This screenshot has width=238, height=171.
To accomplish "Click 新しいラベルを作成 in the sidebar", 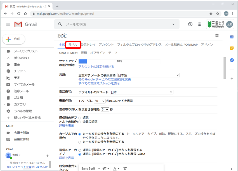I will pos(27,118).
